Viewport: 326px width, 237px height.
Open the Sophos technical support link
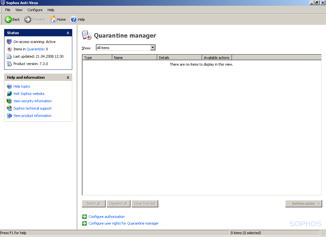click(32, 108)
